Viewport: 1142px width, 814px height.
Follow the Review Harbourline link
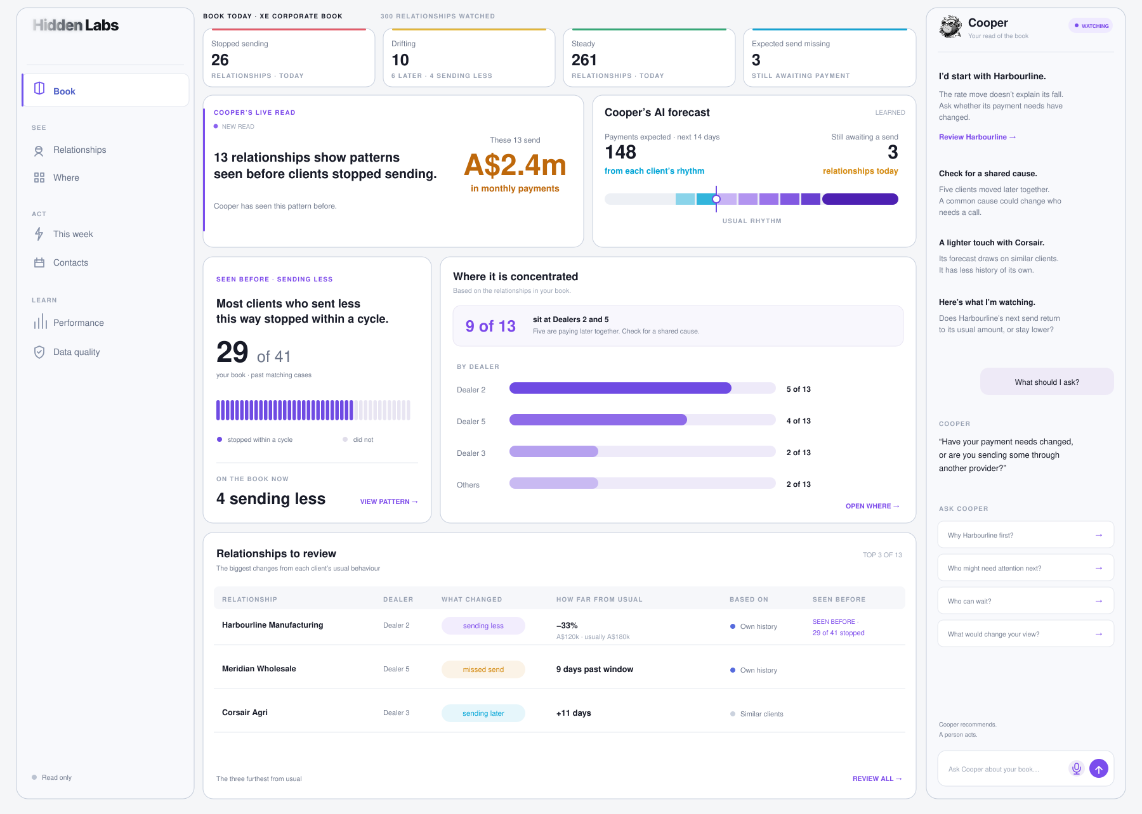point(977,137)
